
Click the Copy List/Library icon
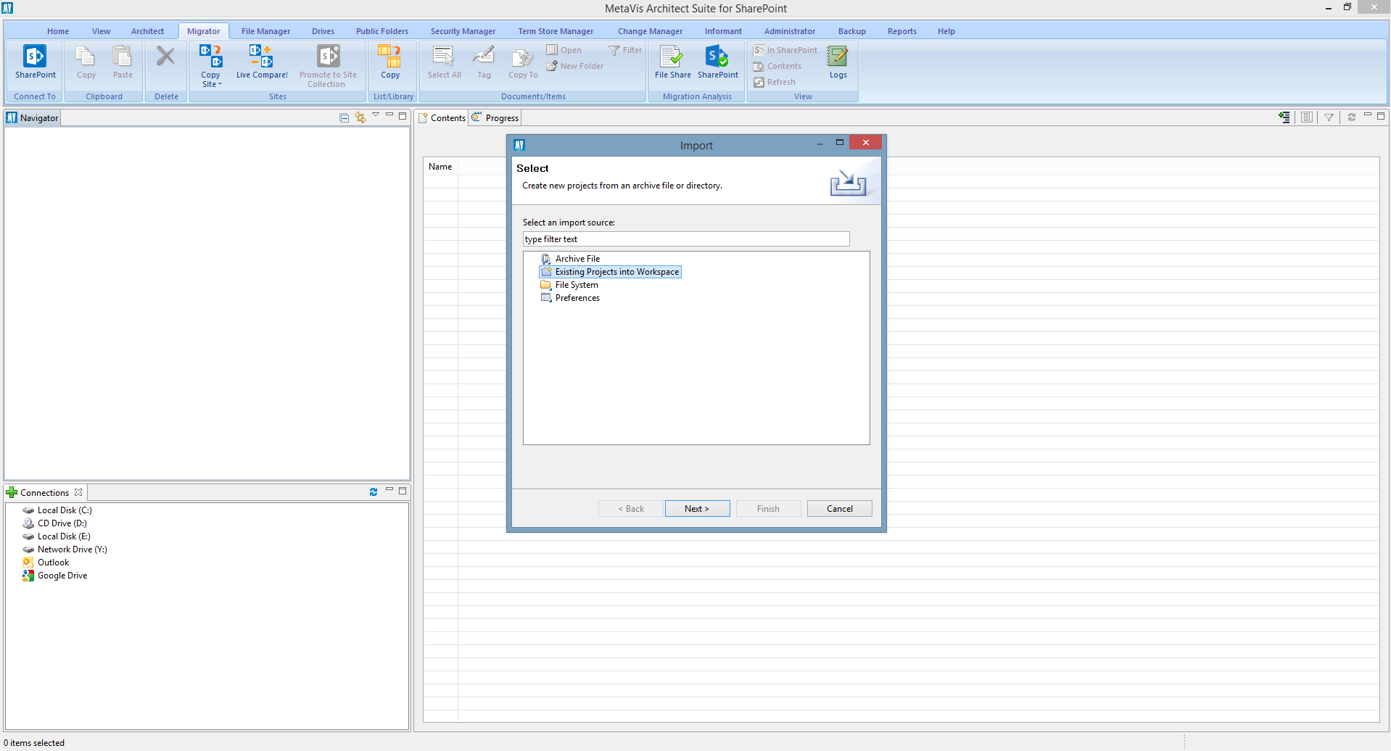[x=390, y=62]
